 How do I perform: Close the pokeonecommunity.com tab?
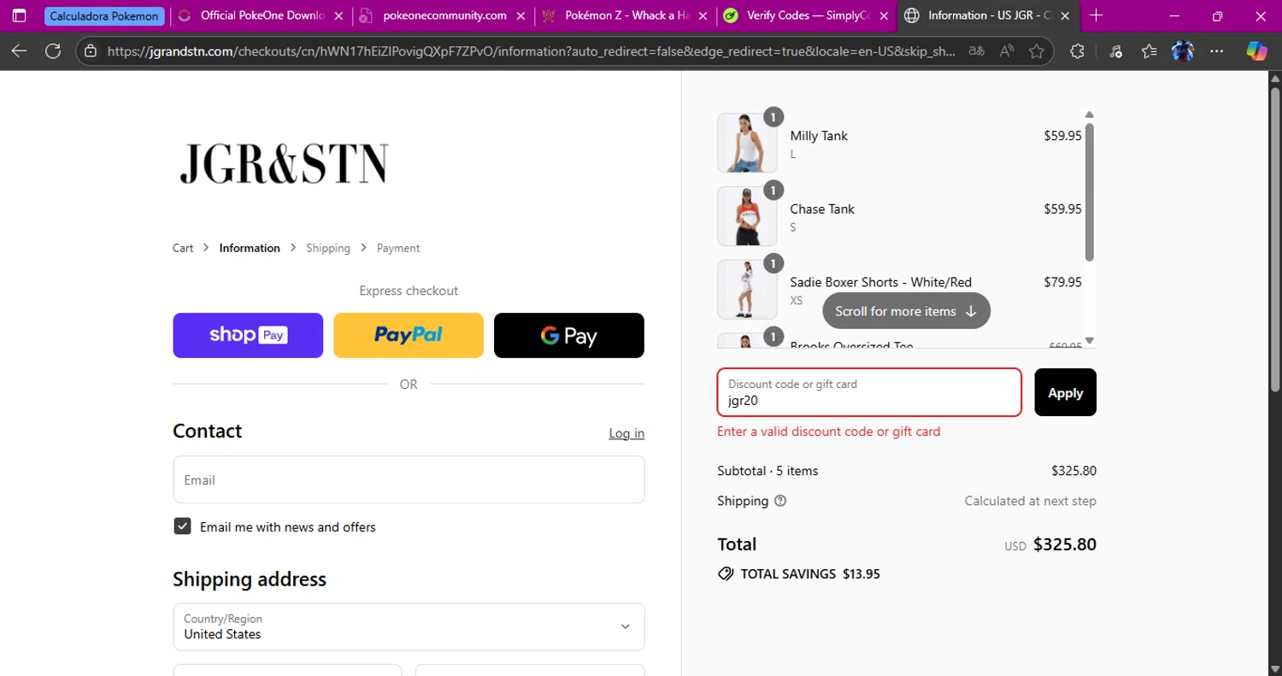pos(520,15)
